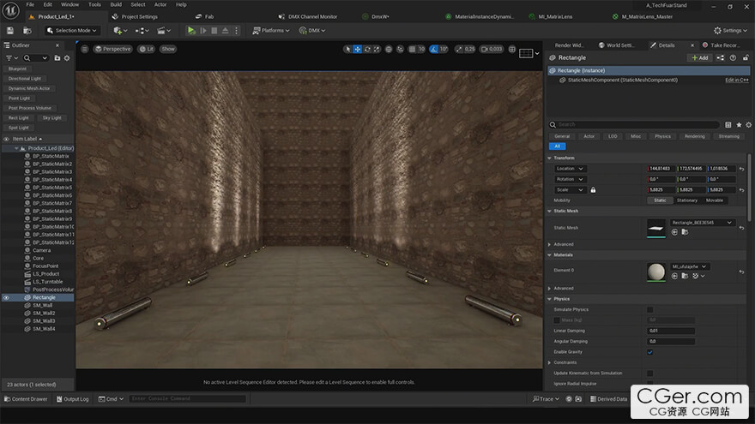Set Mobility to Movable
The width and height of the screenshot is (755, 424).
tap(714, 200)
